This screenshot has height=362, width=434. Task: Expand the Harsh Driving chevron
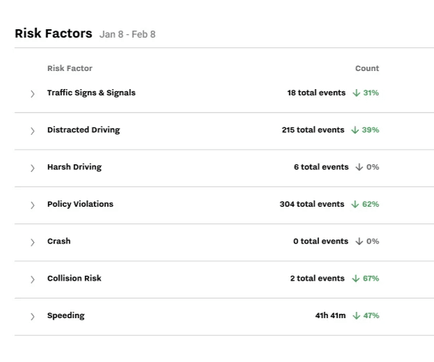(x=32, y=168)
